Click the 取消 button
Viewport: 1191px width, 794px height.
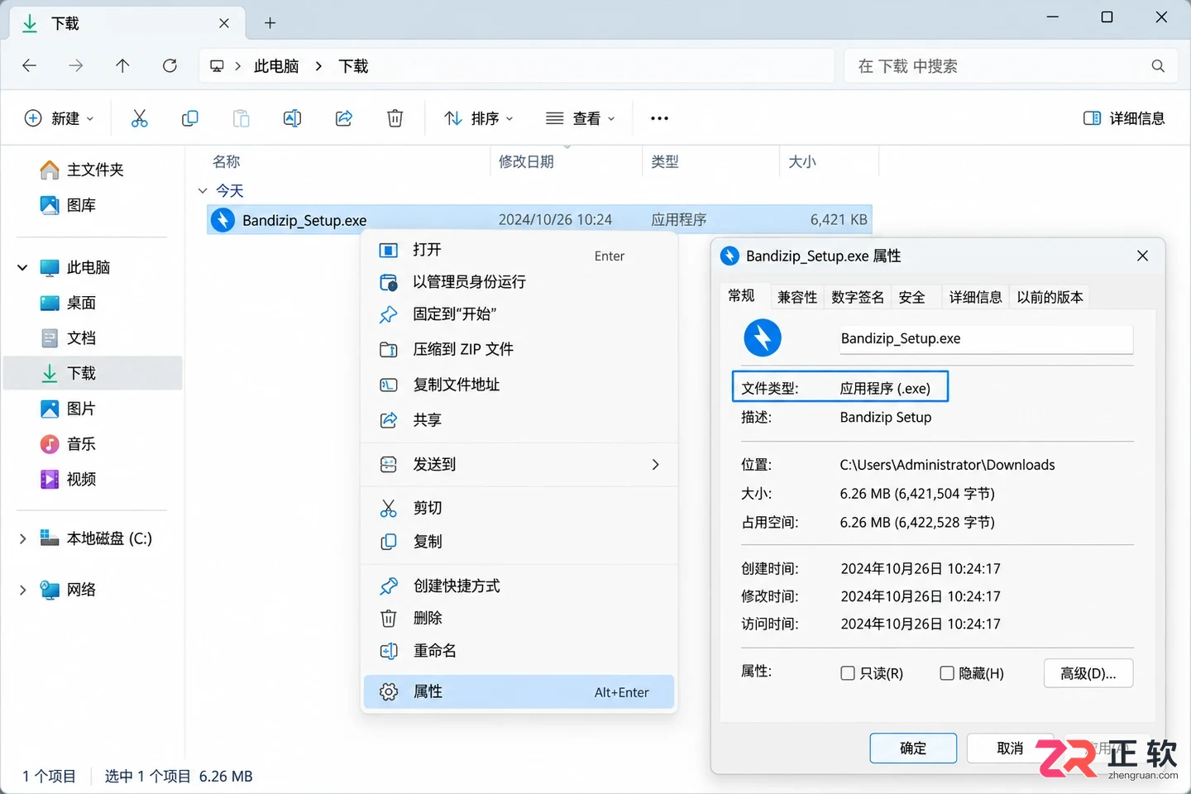[1010, 748]
